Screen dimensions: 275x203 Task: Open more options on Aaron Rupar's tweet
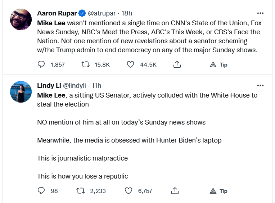[x=260, y=13]
